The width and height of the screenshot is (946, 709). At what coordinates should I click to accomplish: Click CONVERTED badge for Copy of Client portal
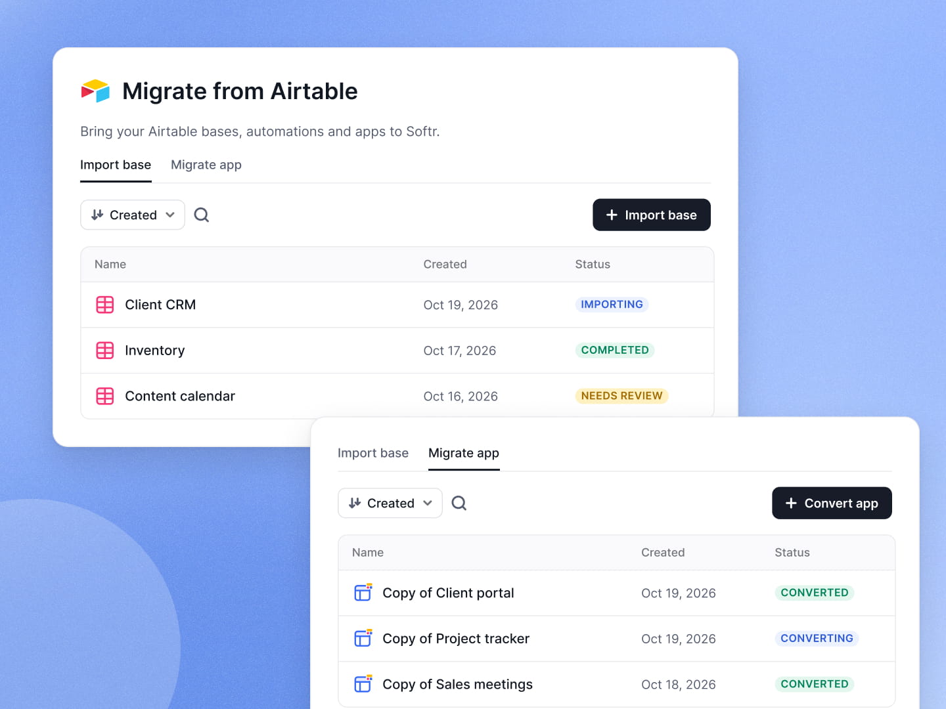click(x=815, y=593)
